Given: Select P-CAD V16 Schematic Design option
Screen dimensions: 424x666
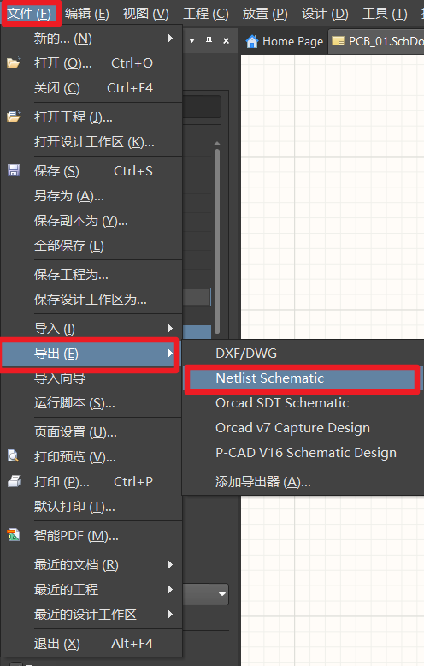Looking at the screenshot, I should pyautogui.click(x=303, y=452).
